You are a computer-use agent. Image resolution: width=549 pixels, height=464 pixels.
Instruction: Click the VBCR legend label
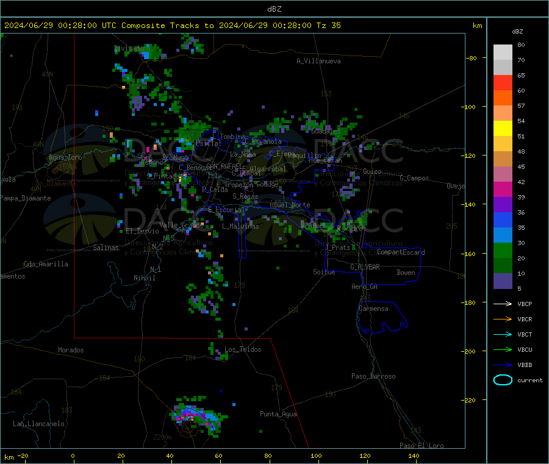point(525,319)
